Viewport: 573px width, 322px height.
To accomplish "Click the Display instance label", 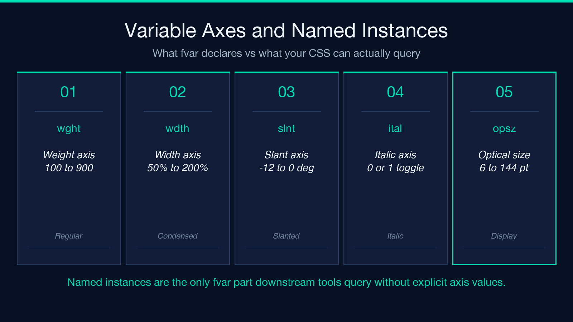I will point(504,236).
